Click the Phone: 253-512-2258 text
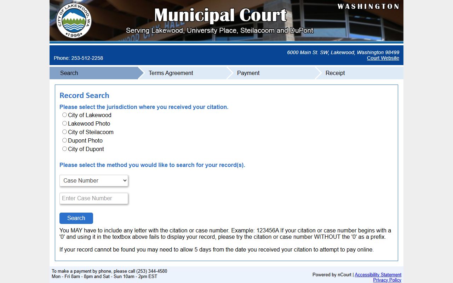 pyautogui.click(x=78, y=58)
